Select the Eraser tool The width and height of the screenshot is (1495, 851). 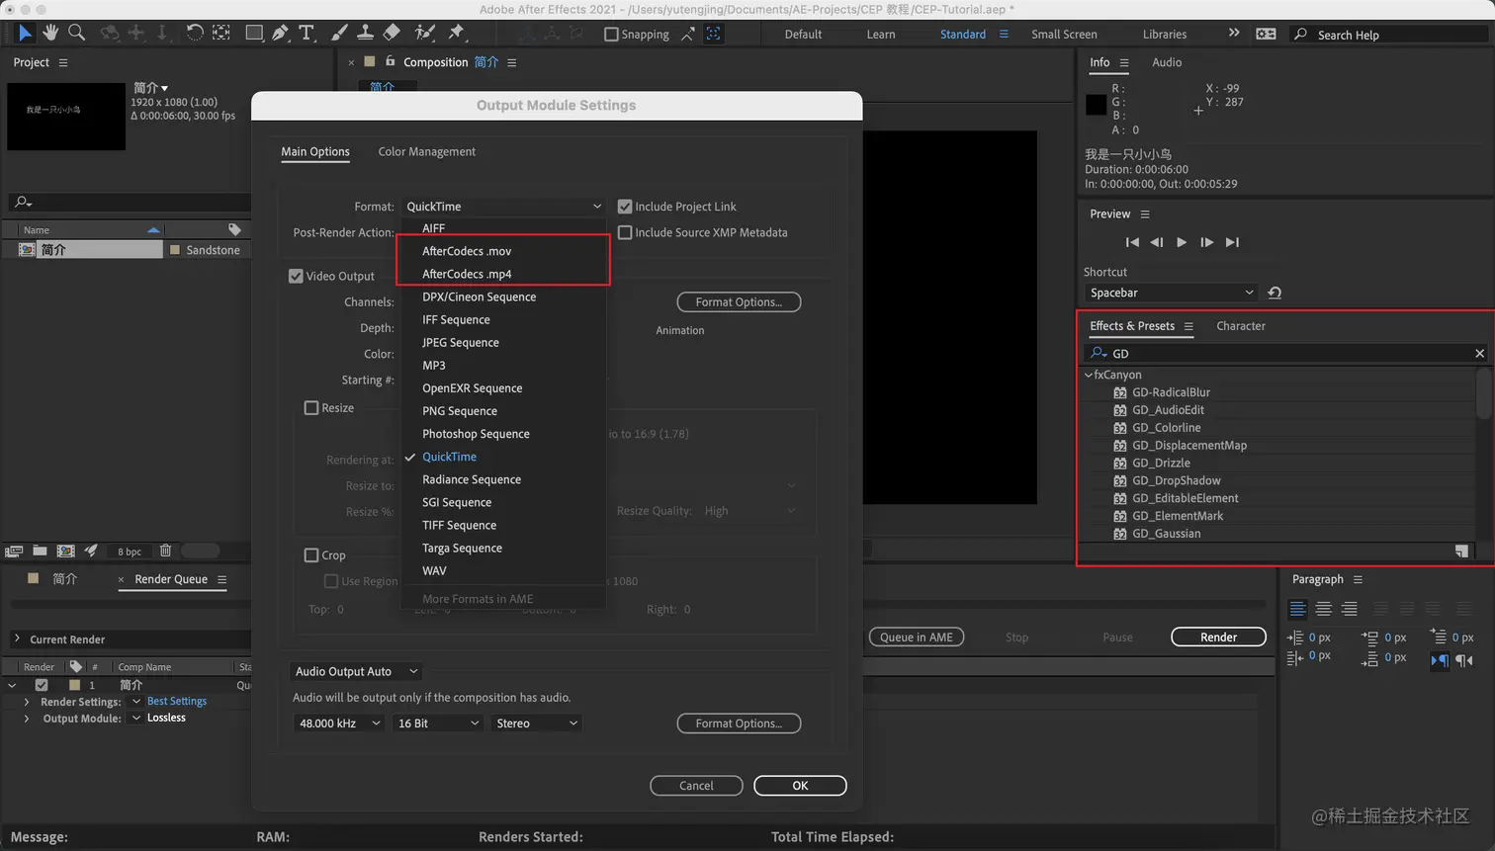pos(392,33)
